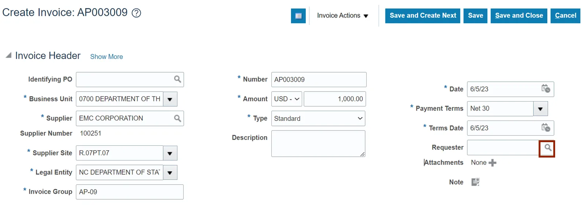Add attachment with plus icon
The height and width of the screenshot is (207, 583).
click(x=492, y=163)
